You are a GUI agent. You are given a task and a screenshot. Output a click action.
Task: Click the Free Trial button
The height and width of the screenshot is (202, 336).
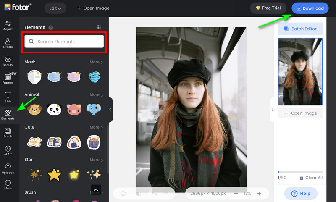pyautogui.click(x=268, y=8)
